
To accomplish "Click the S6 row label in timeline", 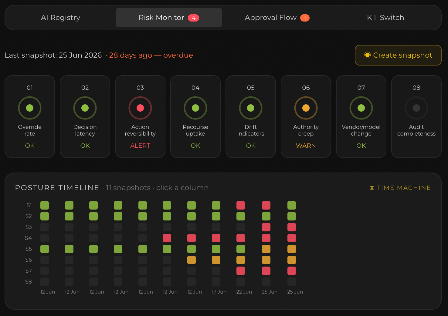I will coord(29,260).
